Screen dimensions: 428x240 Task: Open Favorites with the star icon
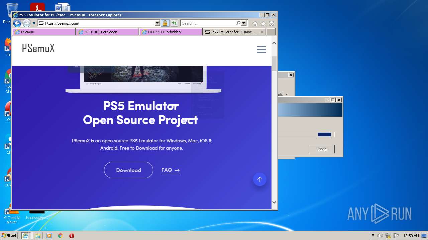pos(263,24)
